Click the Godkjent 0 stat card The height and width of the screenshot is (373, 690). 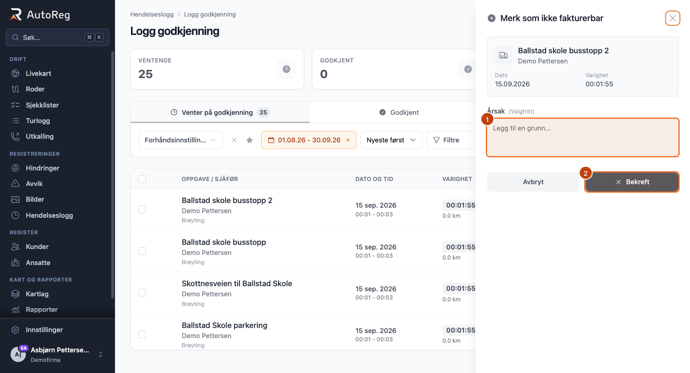[393, 69]
